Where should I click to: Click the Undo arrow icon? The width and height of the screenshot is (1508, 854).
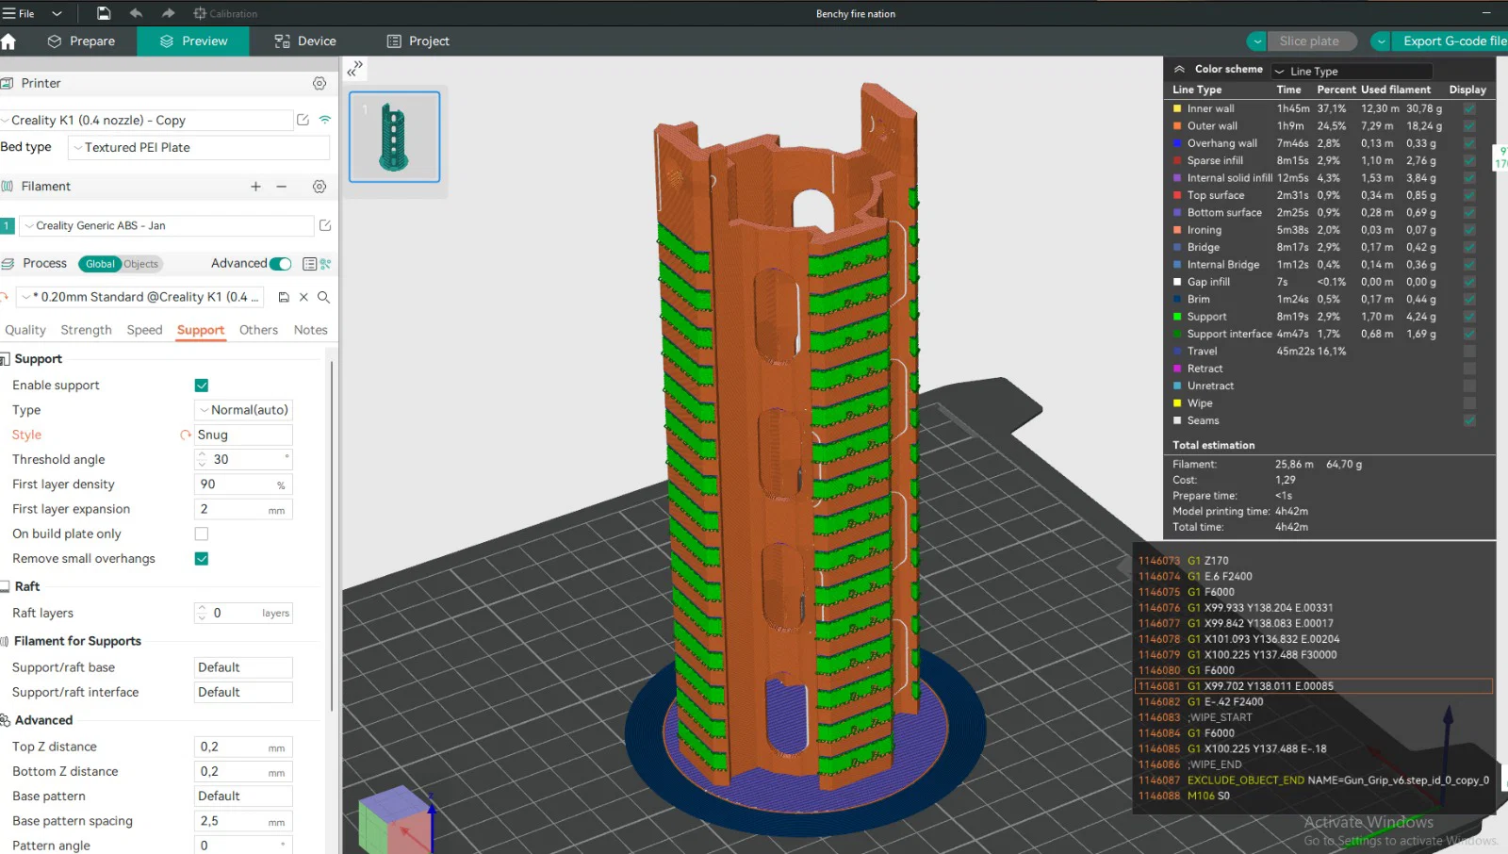136,13
